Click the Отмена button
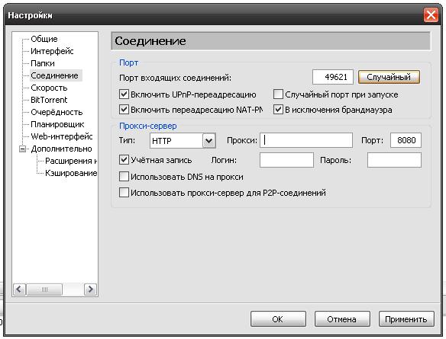446x339 pixels. tap(342, 319)
